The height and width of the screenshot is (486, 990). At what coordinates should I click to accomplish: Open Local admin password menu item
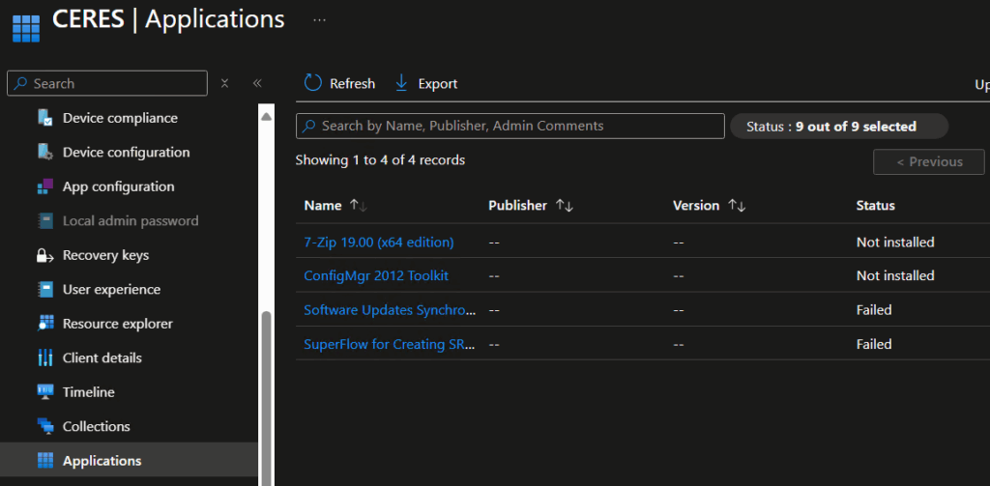coord(130,221)
